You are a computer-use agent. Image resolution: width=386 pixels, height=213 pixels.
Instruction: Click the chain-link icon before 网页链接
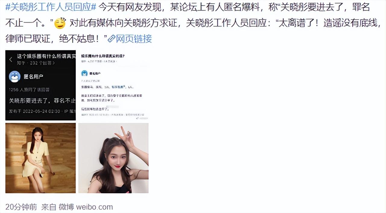pyautogui.click(x=112, y=39)
